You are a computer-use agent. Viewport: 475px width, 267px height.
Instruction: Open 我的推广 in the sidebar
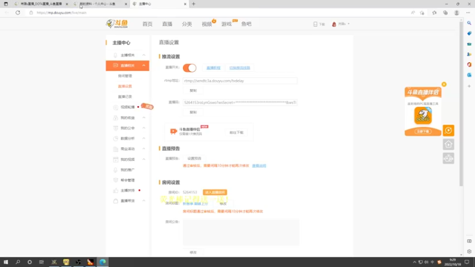click(x=128, y=170)
